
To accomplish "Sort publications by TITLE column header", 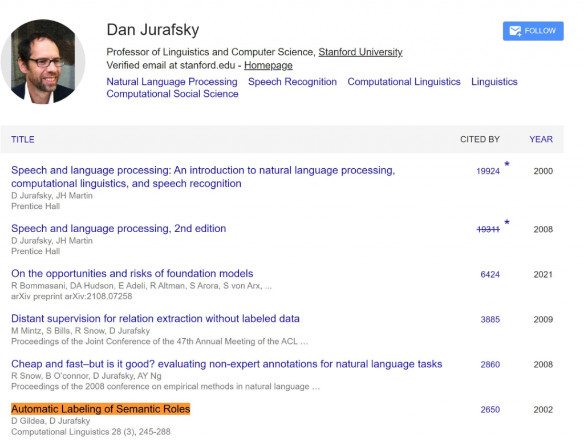I will (x=23, y=140).
